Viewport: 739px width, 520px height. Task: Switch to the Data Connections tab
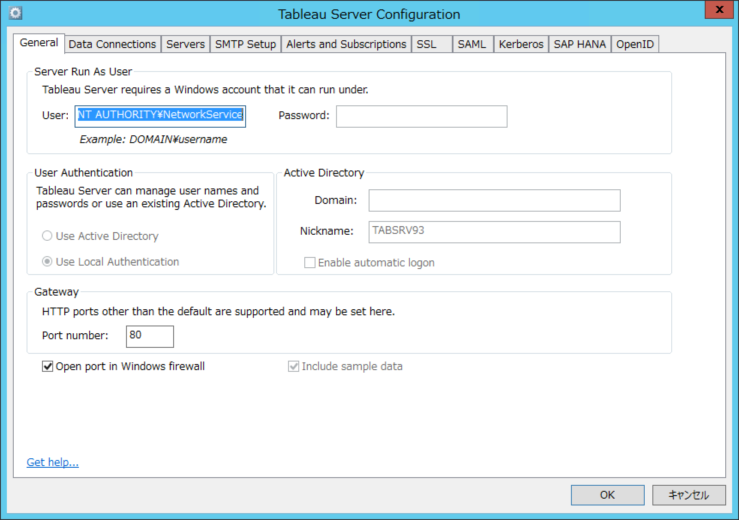coord(112,44)
